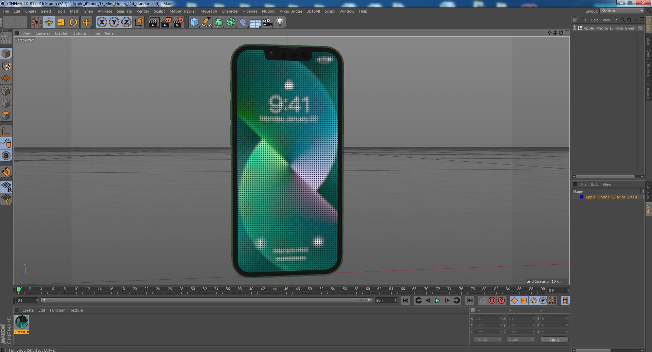
Task: Go to the start of animation
Action: [405, 300]
